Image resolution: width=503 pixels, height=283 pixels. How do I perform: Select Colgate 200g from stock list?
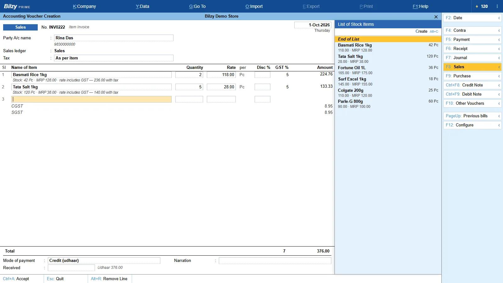point(388,93)
